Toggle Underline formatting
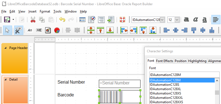The width and height of the screenshot is (221, 104). pyautogui.click(x=204, y=20)
